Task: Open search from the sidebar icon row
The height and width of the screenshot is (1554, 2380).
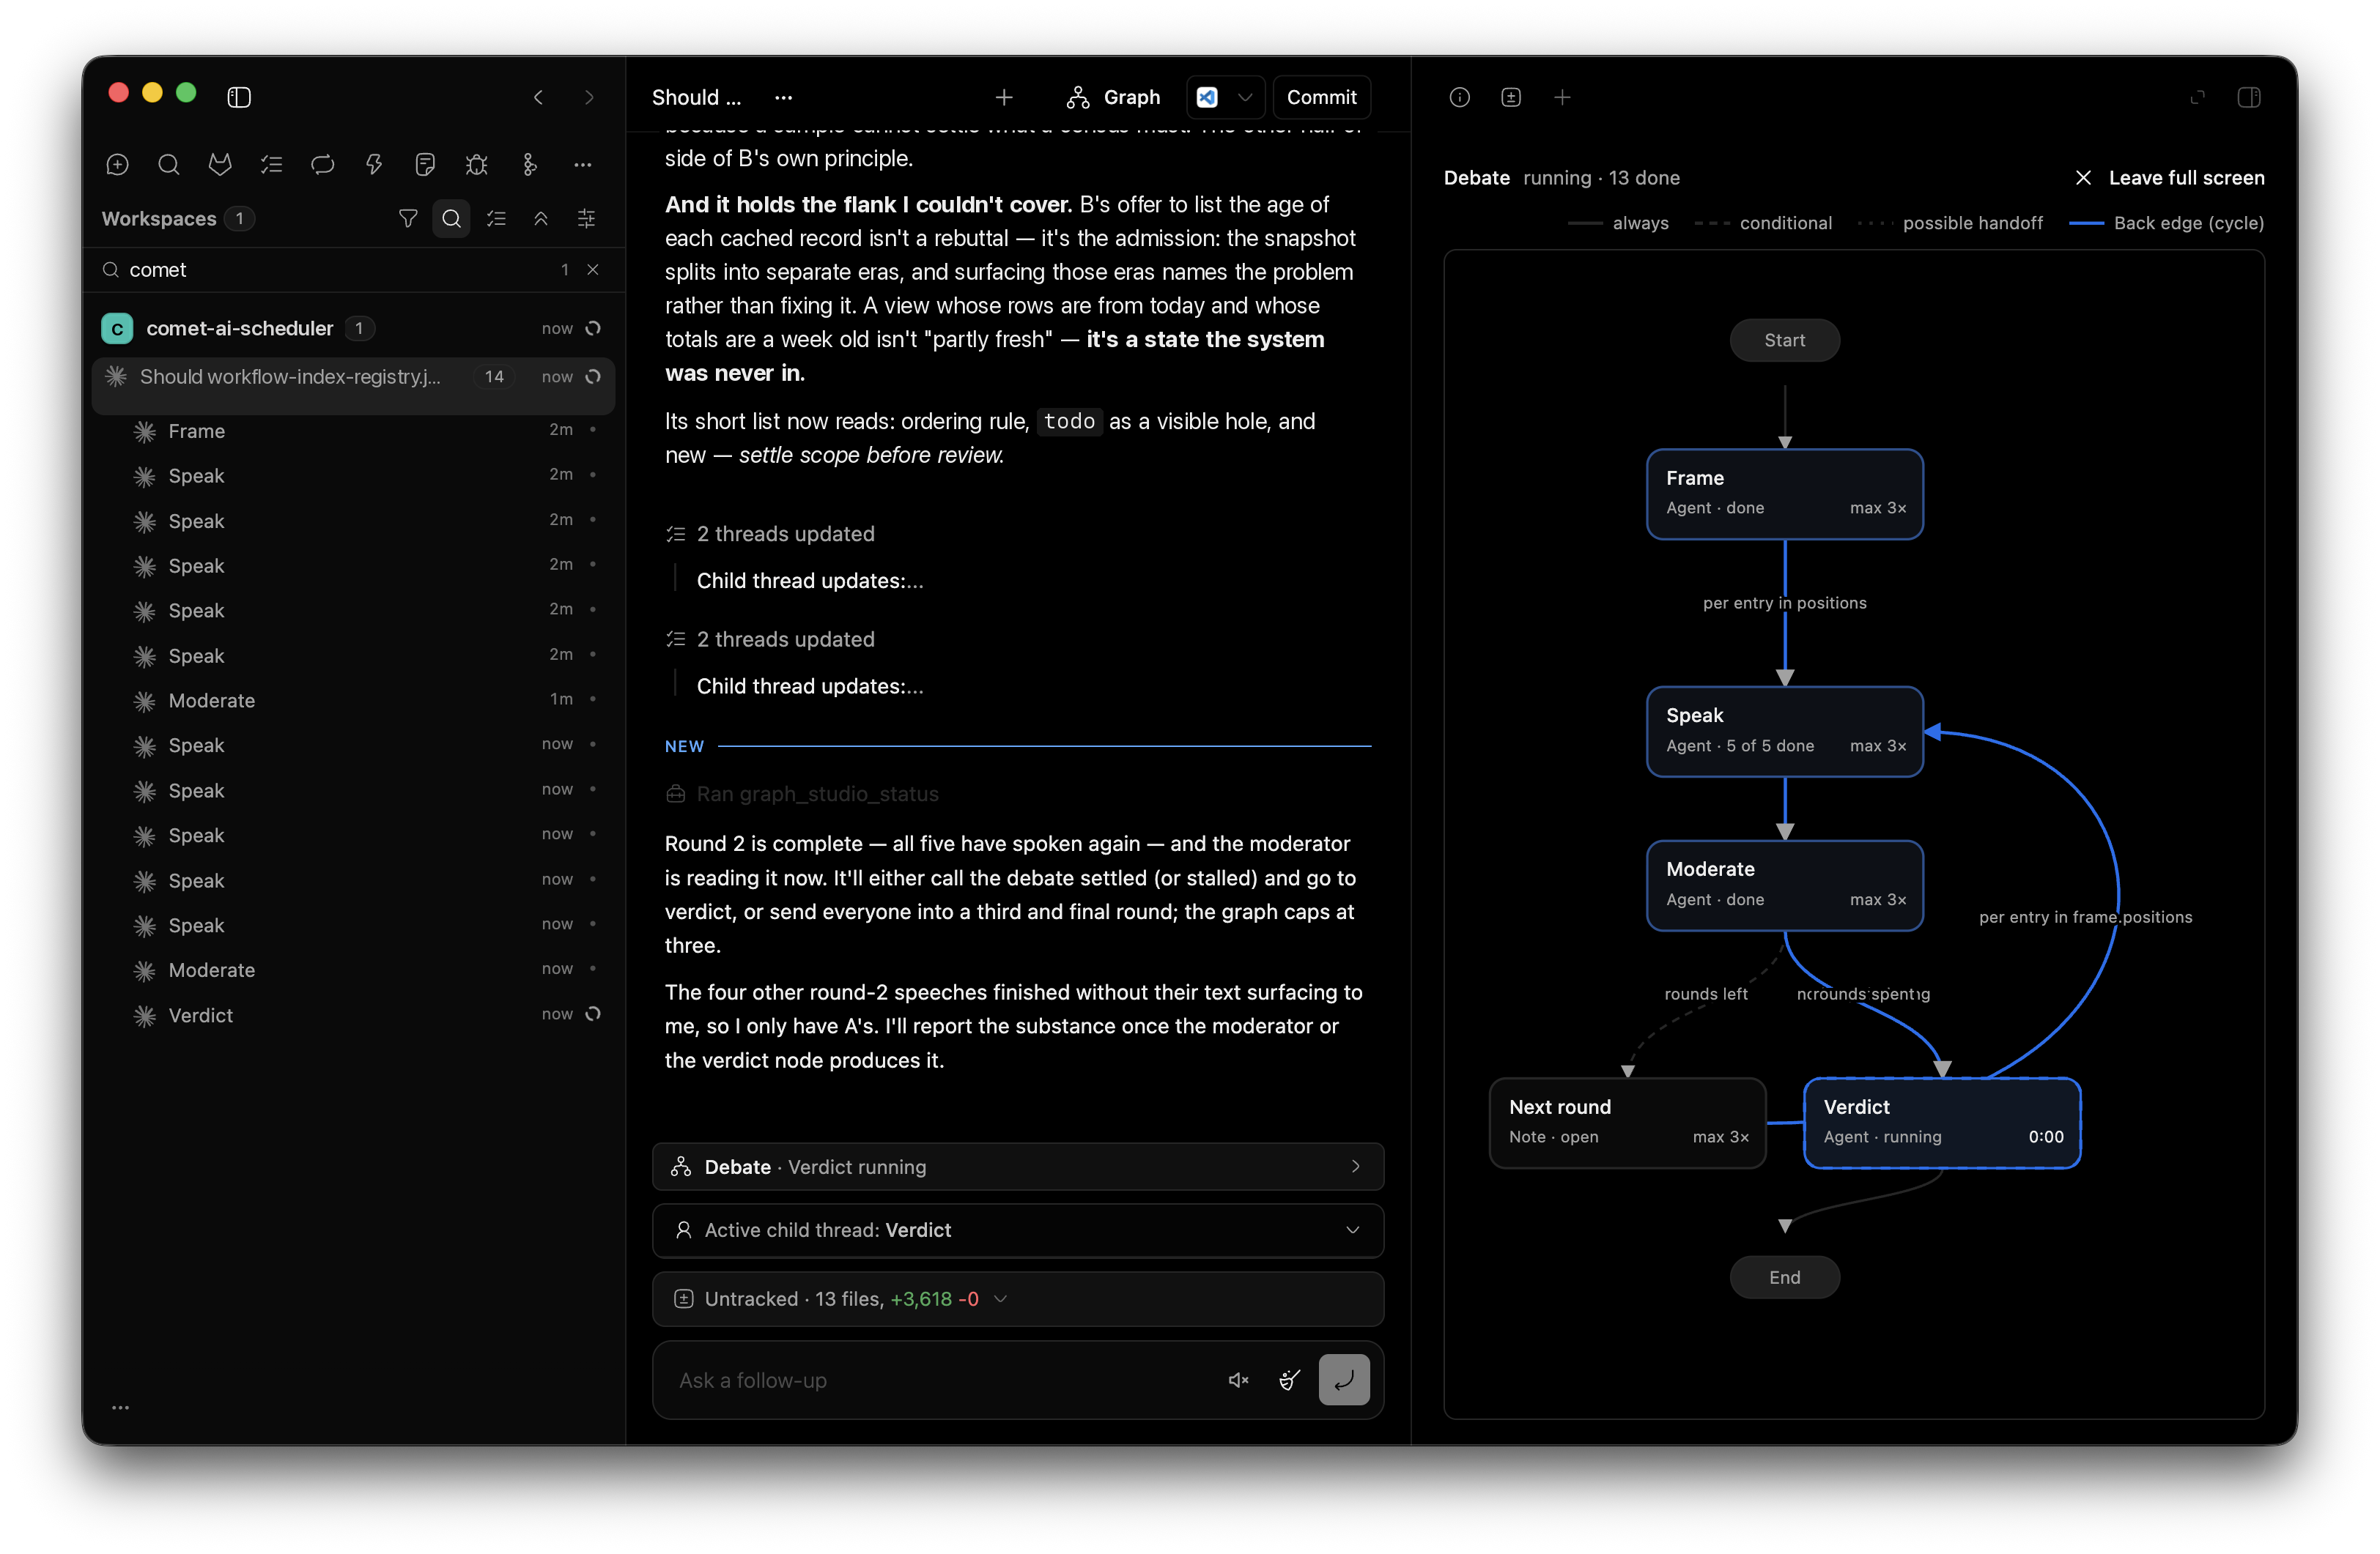Action: tap(169, 164)
